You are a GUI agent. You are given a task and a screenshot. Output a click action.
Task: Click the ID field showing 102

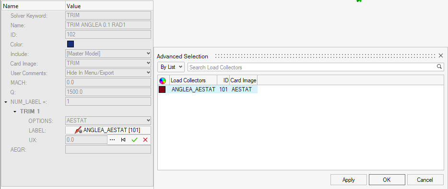pos(108,34)
